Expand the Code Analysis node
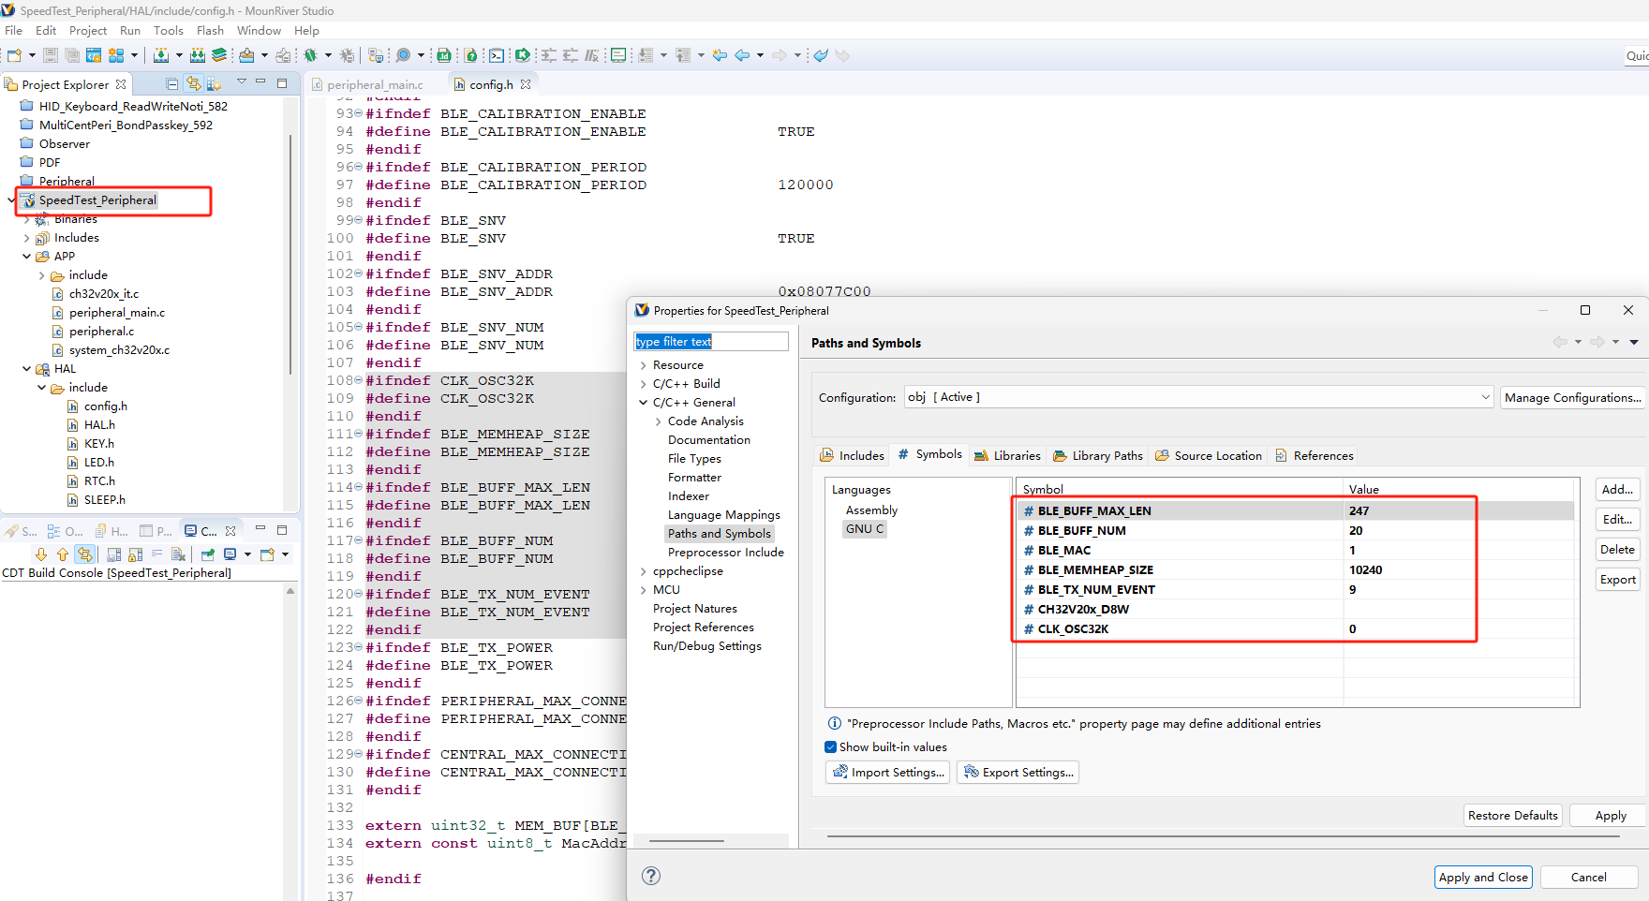The width and height of the screenshot is (1649, 901). (658, 421)
